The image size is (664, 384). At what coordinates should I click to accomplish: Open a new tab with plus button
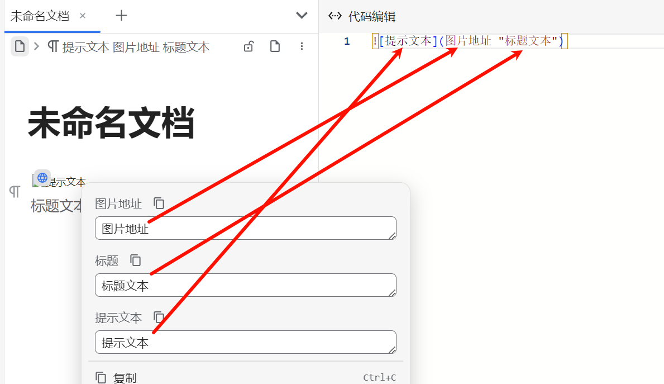(122, 16)
